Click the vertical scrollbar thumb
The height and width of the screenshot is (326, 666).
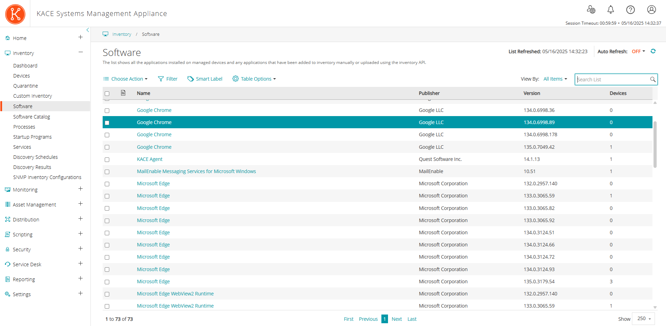pyautogui.click(x=655, y=145)
